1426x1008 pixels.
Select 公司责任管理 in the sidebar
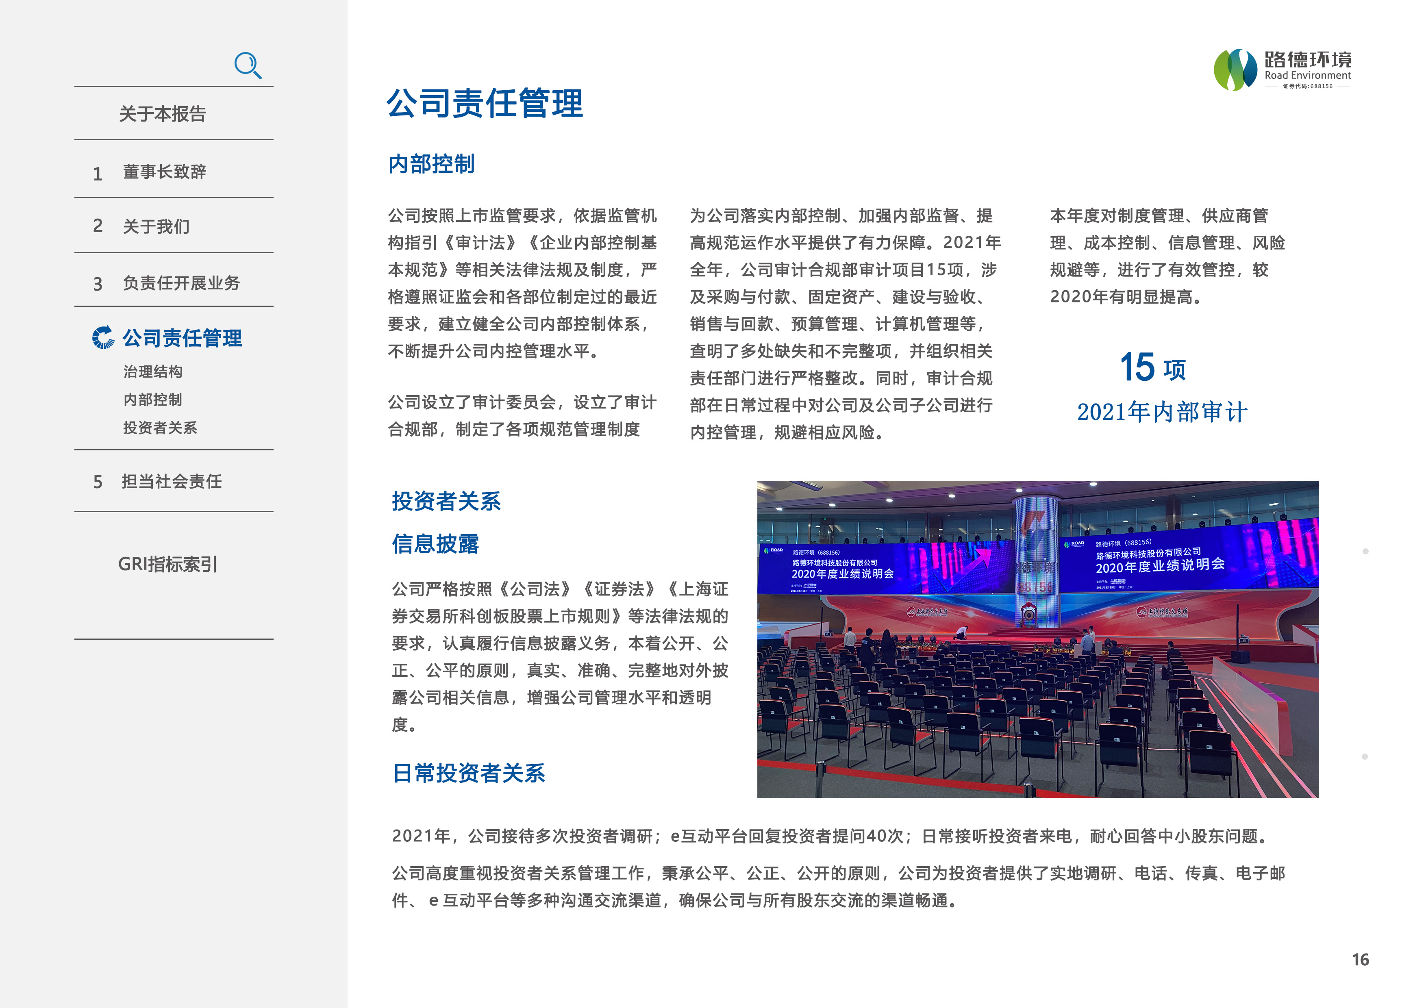[182, 338]
